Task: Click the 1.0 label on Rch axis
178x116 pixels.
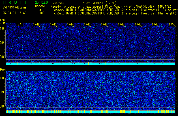Action: [2, 78]
